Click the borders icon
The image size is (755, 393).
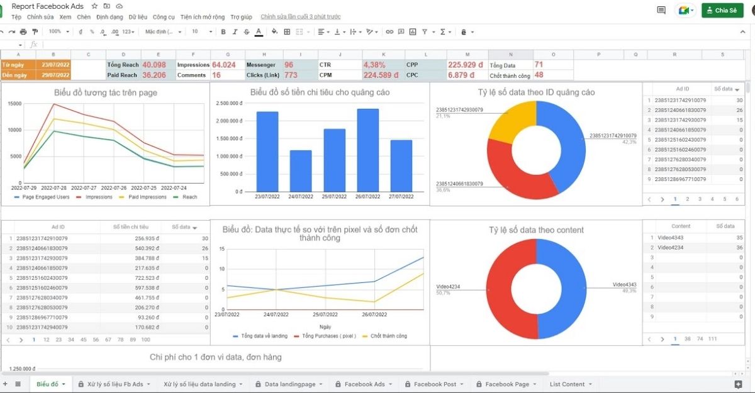coord(287,31)
